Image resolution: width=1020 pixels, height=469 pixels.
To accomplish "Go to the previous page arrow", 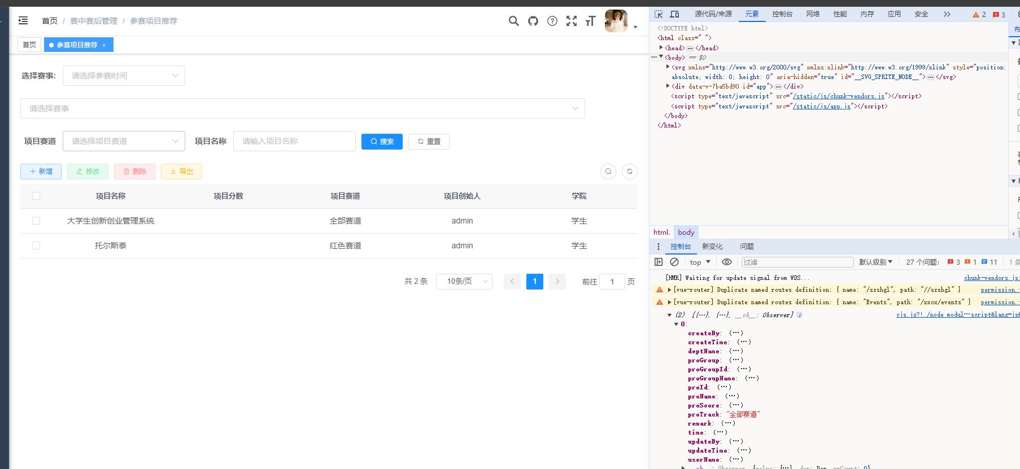I will click(512, 281).
